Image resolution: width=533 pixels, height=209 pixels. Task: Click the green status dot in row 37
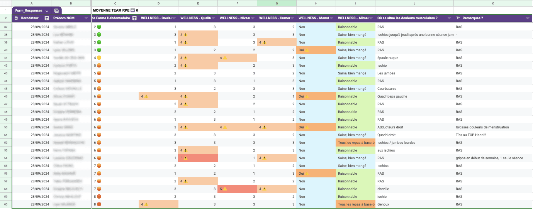99,27
